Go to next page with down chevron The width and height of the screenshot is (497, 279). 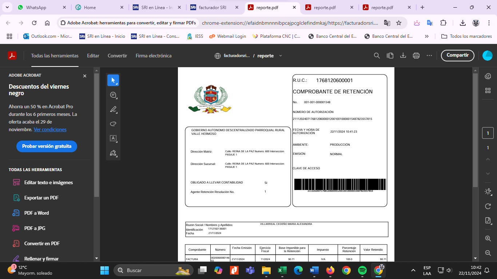point(488,174)
